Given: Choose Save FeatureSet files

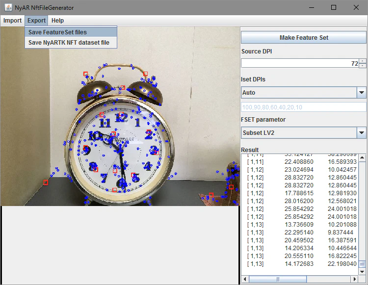Looking at the screenshot, I should coord(71,32).
